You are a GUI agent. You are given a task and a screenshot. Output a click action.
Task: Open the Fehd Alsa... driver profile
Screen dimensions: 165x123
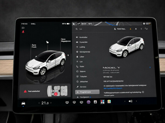tap(120, 29)
